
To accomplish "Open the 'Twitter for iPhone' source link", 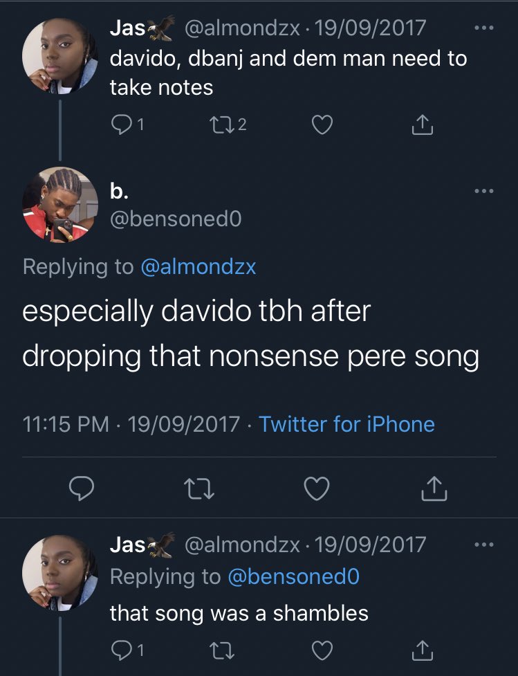I will point(346,424).
